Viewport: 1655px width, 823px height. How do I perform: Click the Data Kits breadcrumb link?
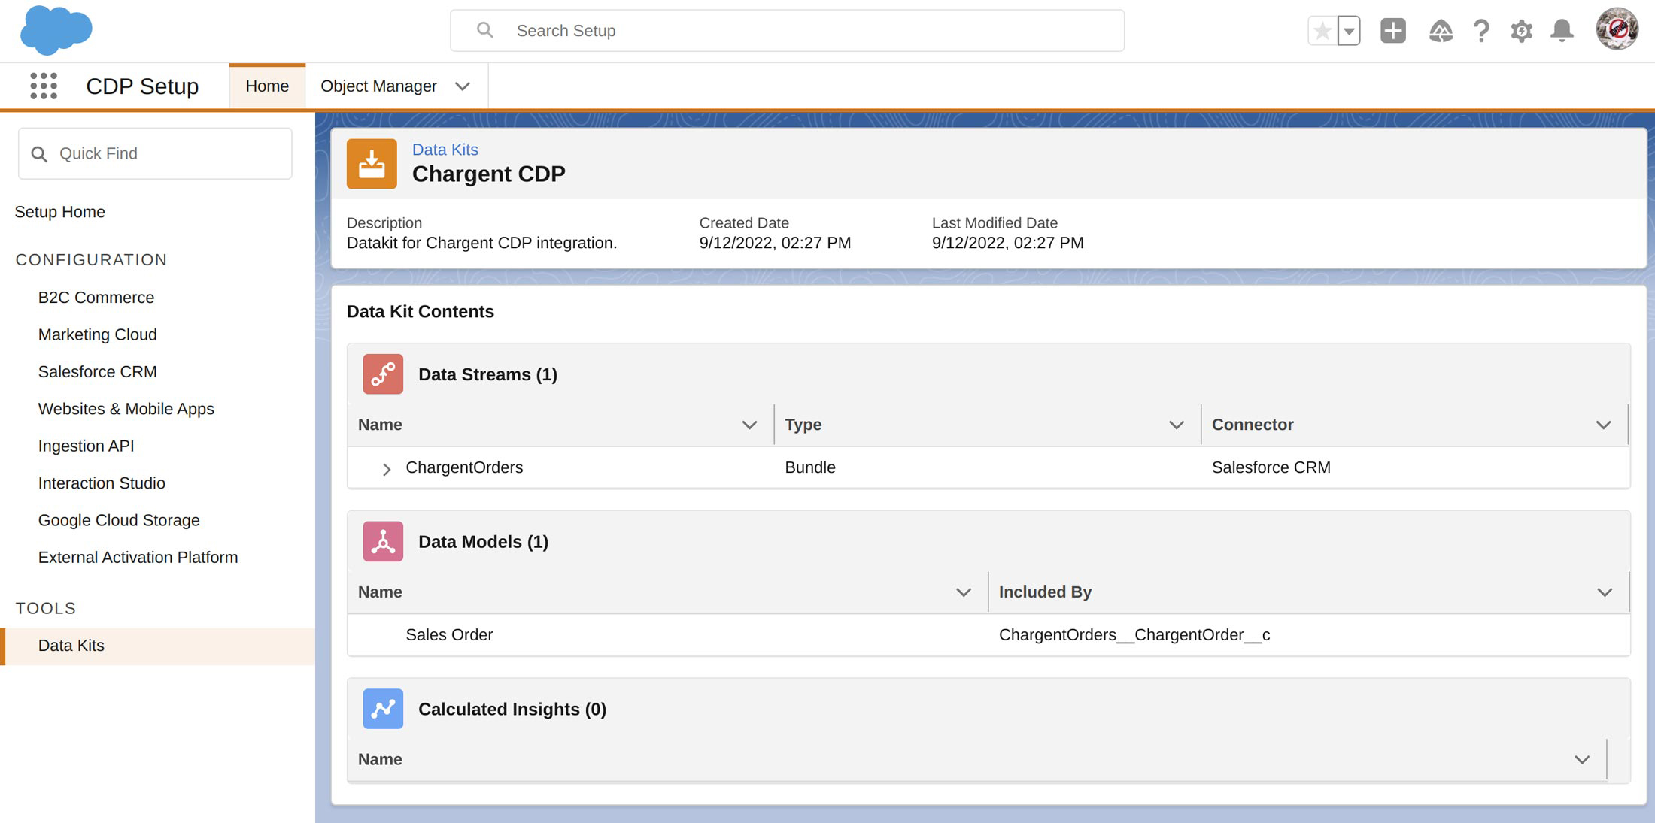pos(445,150)
